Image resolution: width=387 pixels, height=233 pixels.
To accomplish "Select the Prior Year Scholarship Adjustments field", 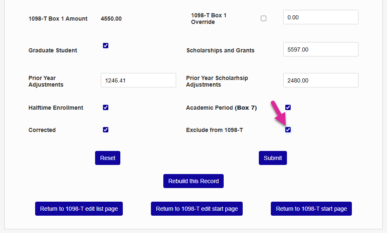I will [320, 80].
